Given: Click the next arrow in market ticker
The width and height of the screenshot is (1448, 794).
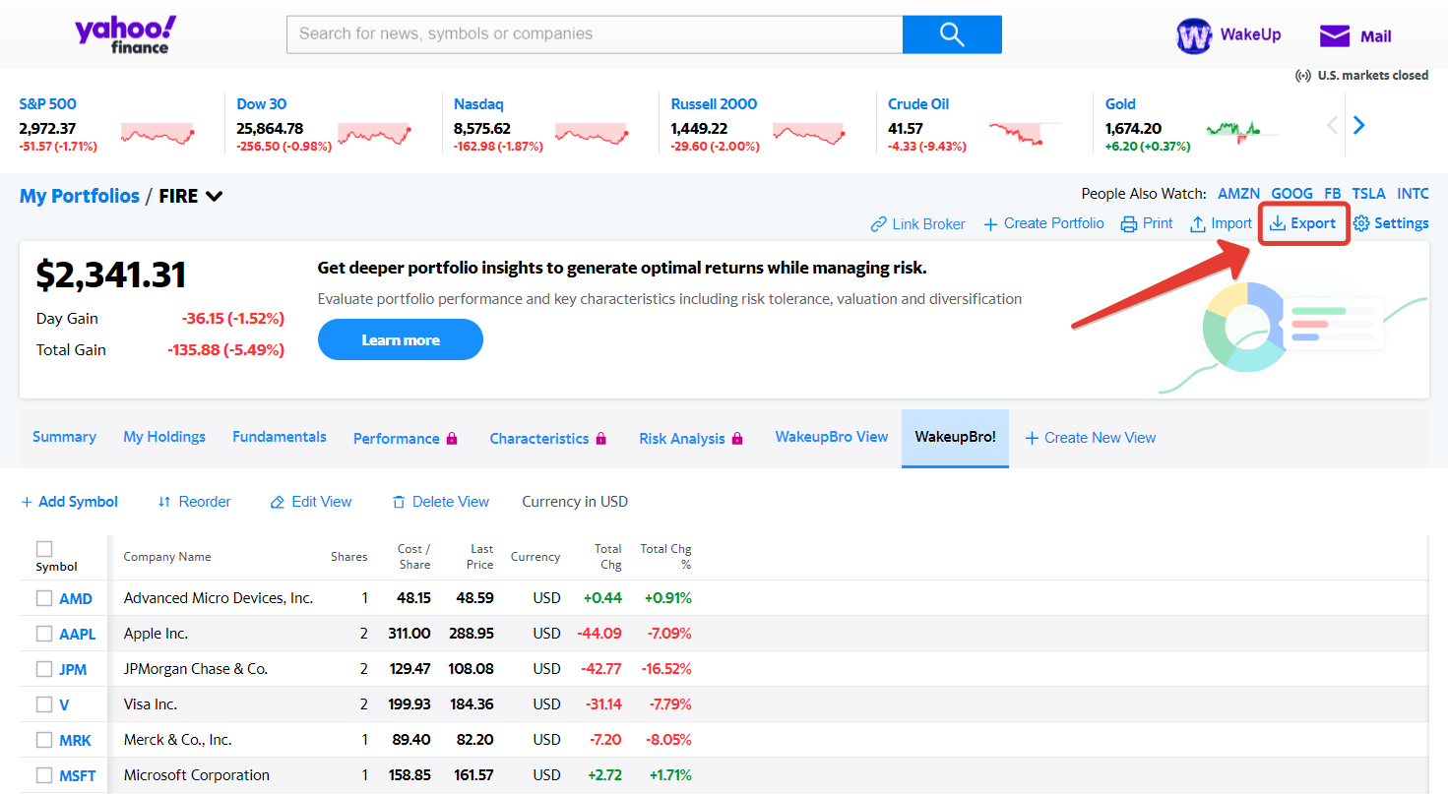Looking at the screenshot, I should click(x=1359, y=125).
